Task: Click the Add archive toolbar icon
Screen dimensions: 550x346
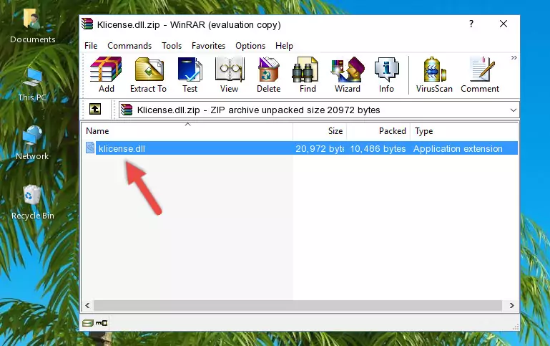Action: coord(106,75)
